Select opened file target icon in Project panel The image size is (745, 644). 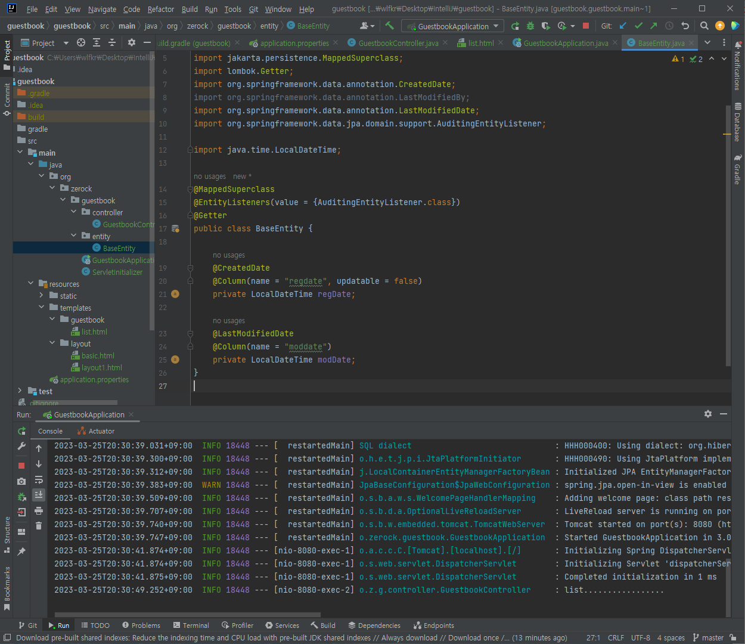[x=81, y=43]
